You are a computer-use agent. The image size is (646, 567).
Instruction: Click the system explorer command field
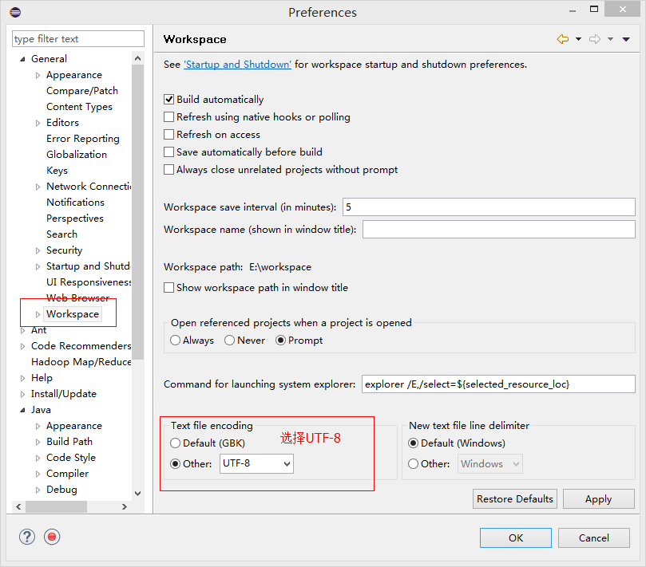tap(498, 384)
